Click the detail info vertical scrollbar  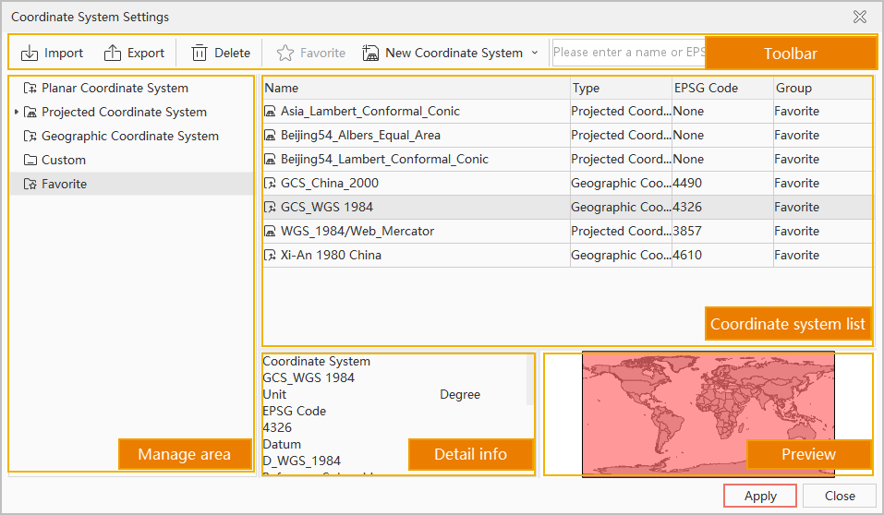[x=530, y=379]
